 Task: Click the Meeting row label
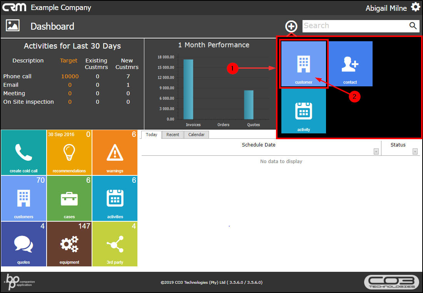click(x=14, y=93)
